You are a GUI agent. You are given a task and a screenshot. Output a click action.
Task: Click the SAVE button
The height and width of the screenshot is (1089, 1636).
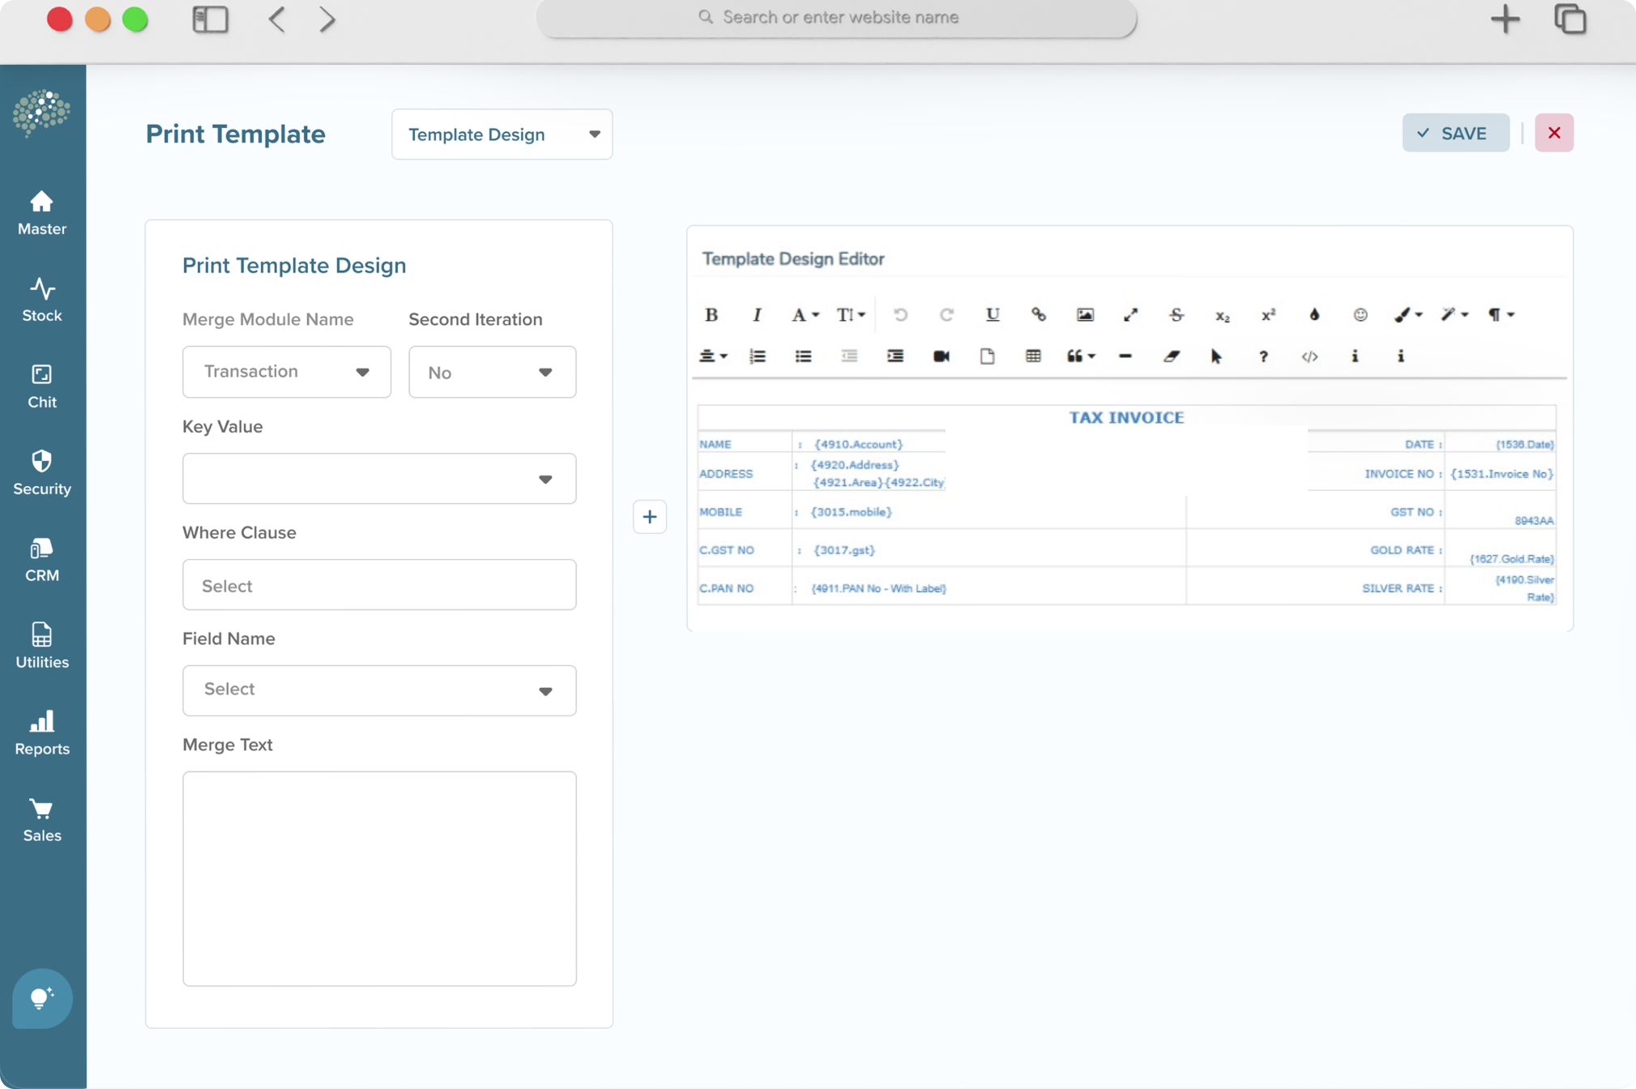(1455, 133)
